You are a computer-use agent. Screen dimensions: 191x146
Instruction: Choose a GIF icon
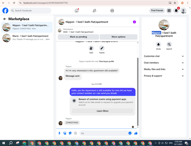76,133
